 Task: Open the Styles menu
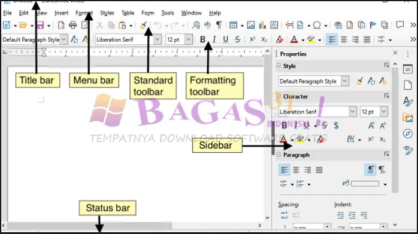point(107,13)
